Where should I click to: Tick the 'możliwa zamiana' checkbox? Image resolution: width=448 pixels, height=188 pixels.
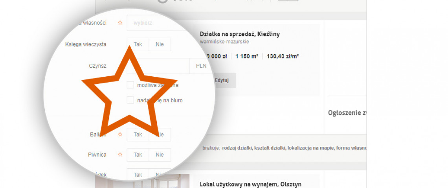[x=130, y=85]
